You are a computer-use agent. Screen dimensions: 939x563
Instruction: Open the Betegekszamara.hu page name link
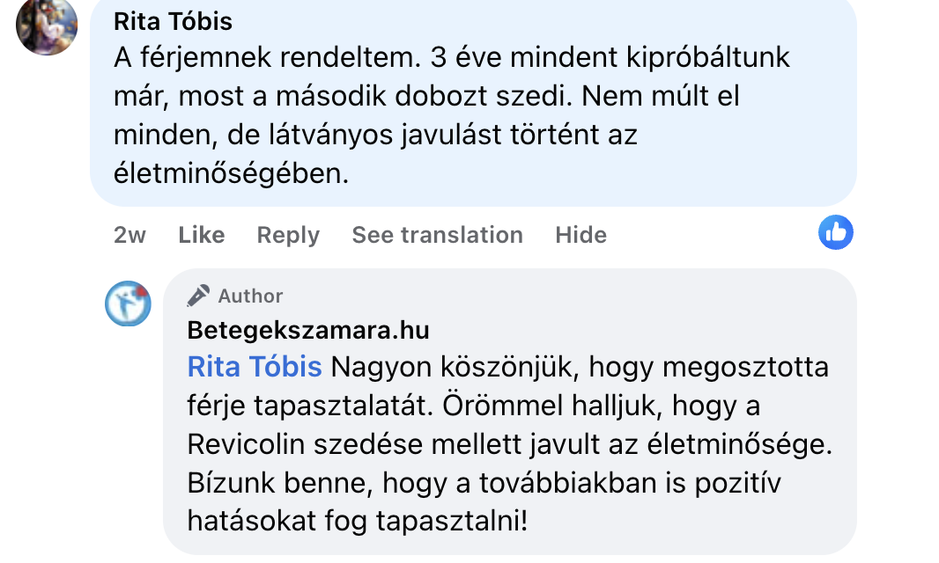(x=308, y=330)
